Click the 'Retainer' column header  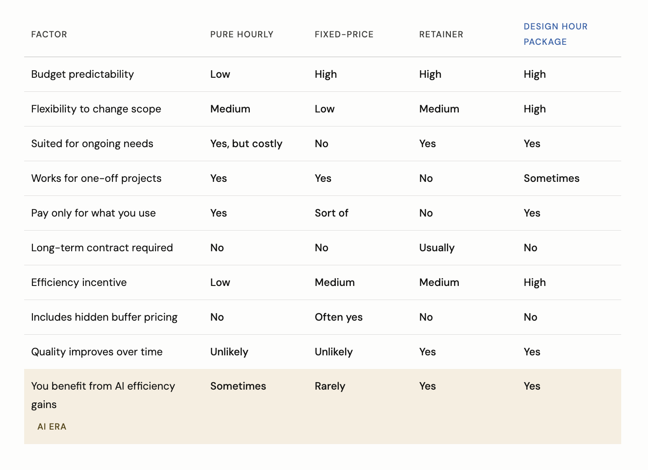(x=441, y=35)
